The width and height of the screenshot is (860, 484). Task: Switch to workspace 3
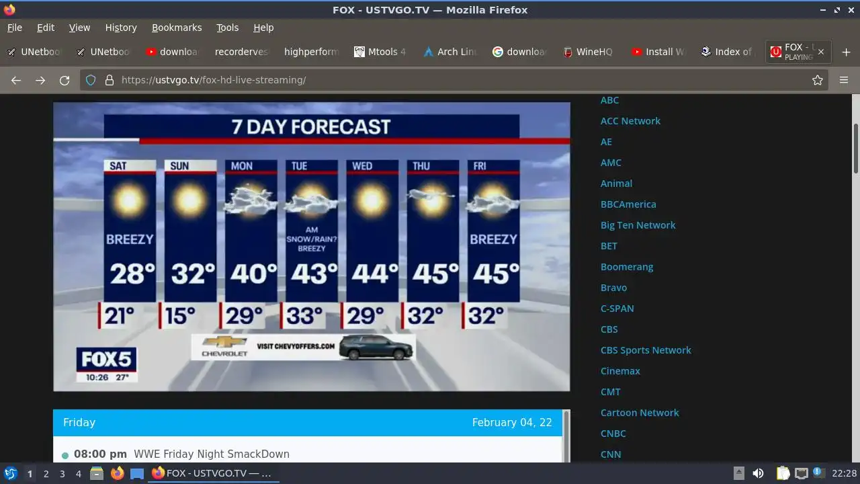click(62, 474)
